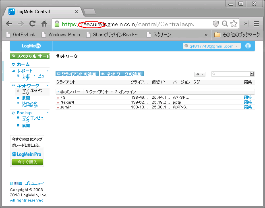Collapse the レポート section arrow
265x208 pixels.
48,71
